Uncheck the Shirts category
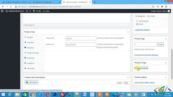Screen dimensions: 173x97 click(137, 24)
